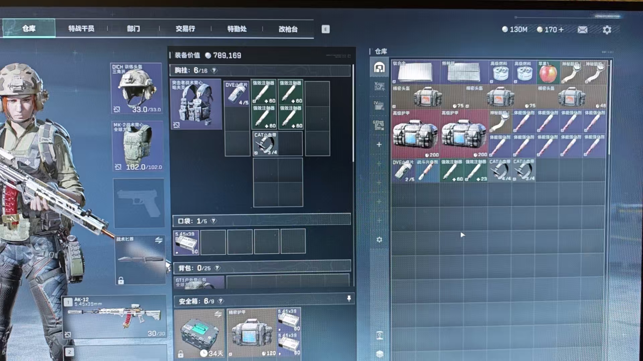Expand the 背包 backpack section header

[x=261, y=268]
